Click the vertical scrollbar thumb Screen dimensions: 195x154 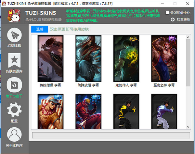coord(188,63)
